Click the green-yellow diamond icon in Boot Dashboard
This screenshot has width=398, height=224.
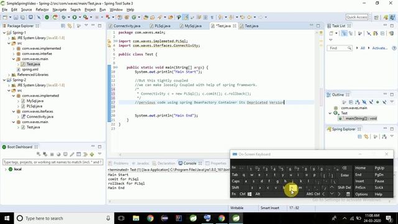click(92, 154)
